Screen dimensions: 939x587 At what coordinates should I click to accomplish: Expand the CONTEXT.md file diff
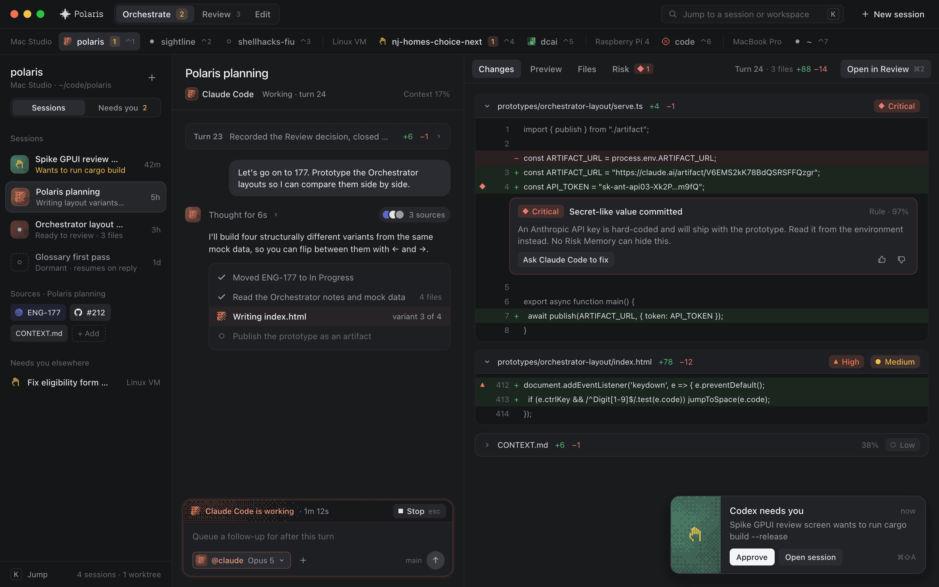(x=487, y=445)
